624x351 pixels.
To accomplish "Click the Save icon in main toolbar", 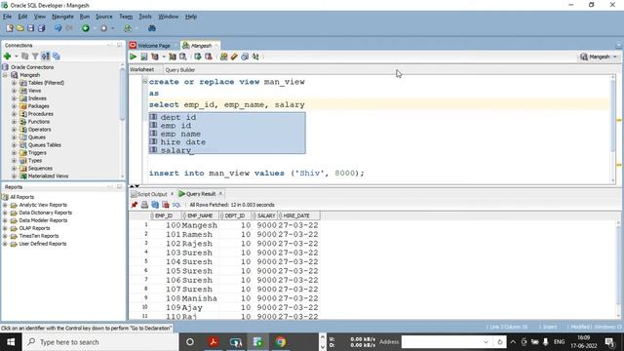I will (x=30, y=28).
